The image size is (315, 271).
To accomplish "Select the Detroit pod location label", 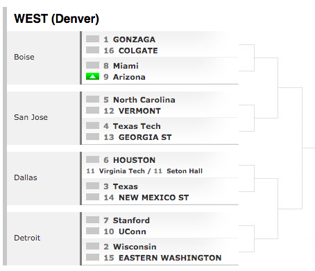I will pos(27,238).
